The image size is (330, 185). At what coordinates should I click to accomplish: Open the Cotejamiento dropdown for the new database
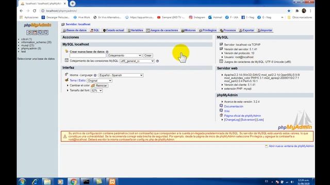pyautogui.click(x=124, y=55)
